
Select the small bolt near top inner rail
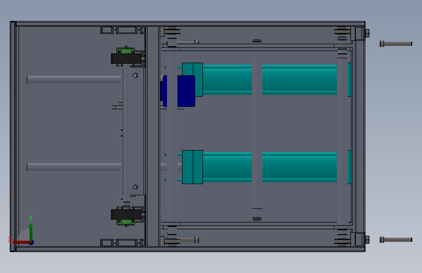187,42
